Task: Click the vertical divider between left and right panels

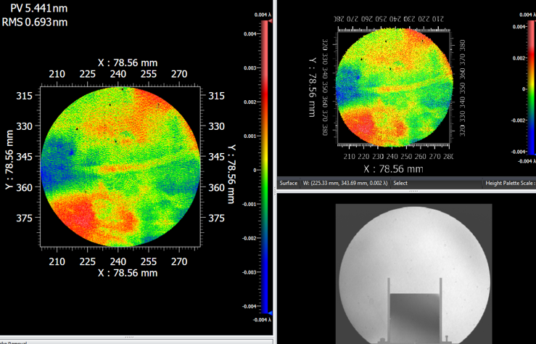Action: point(276,167)
